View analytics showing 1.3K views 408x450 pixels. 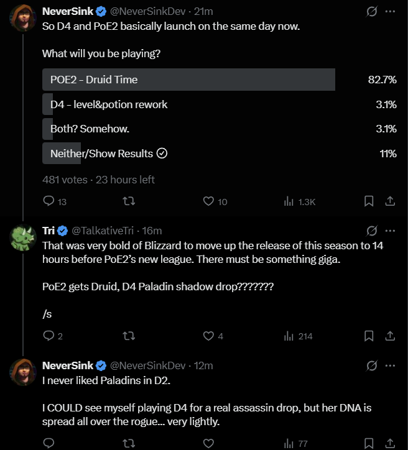289,201
